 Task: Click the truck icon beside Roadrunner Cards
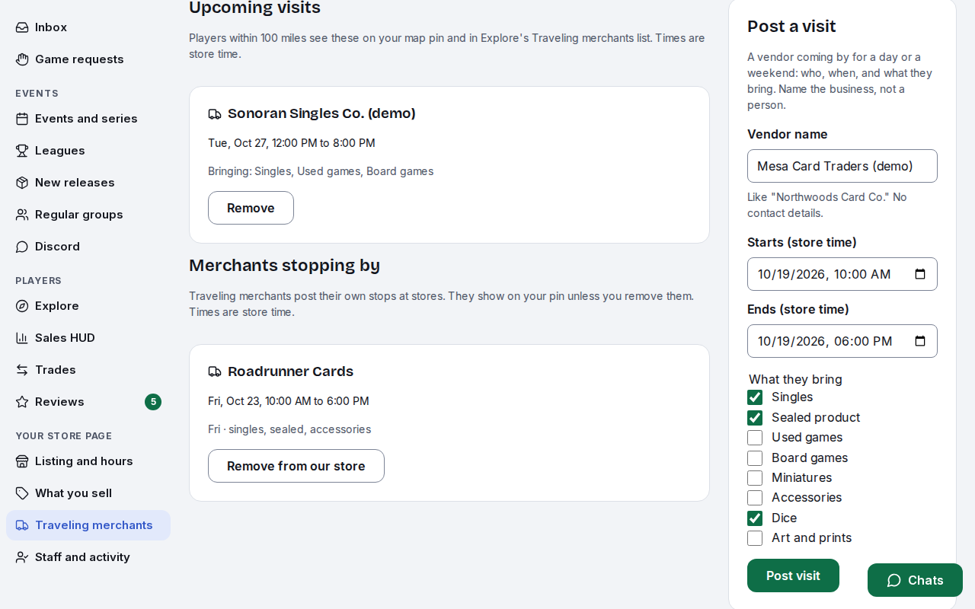[215, 372]
